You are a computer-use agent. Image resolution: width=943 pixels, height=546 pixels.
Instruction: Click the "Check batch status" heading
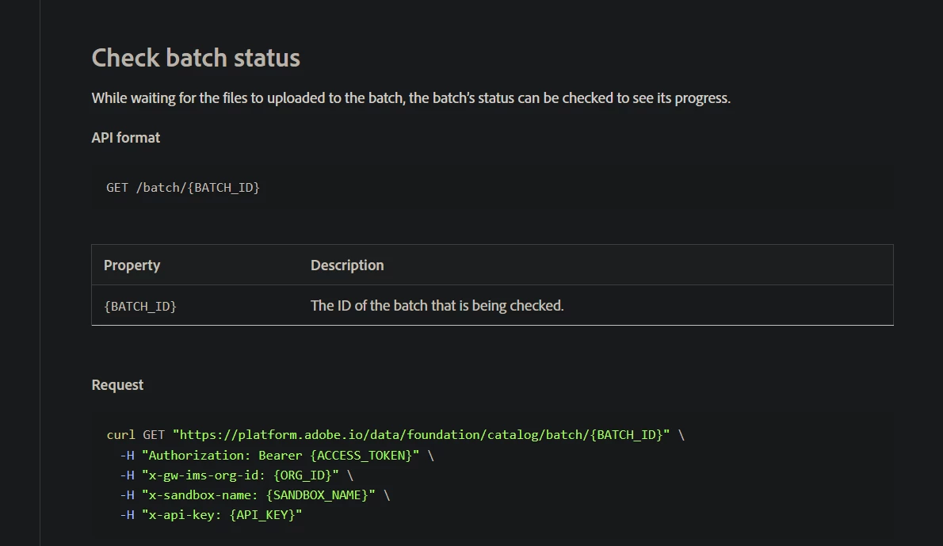pyautogui.click(x=196, y=58)
